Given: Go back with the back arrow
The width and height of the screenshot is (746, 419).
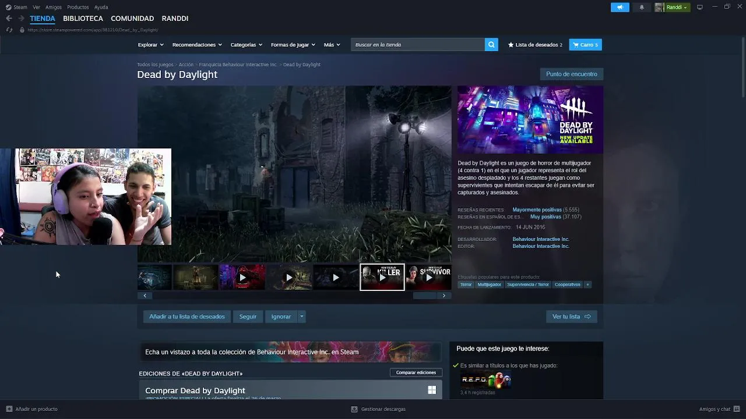Looking at the screenshot, I should click(x=9, y=19).
